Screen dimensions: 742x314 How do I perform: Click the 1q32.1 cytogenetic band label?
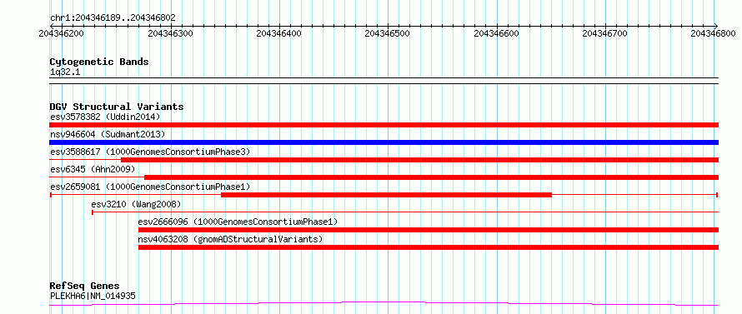65,72
